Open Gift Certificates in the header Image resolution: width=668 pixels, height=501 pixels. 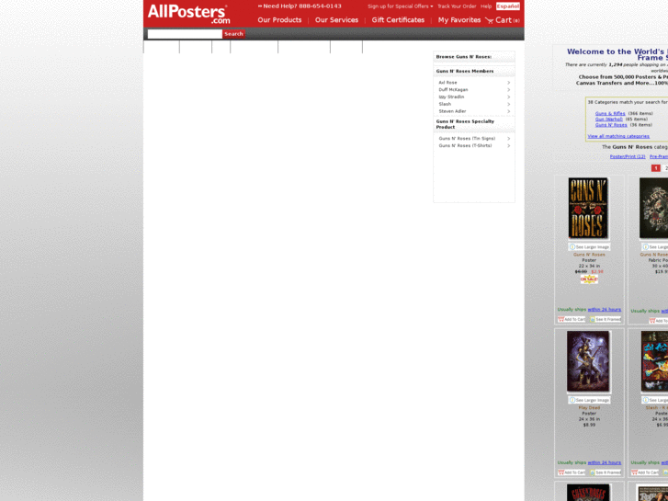[398, 20]
